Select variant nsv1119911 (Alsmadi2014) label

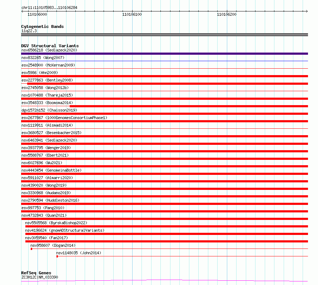coord(47,125)
